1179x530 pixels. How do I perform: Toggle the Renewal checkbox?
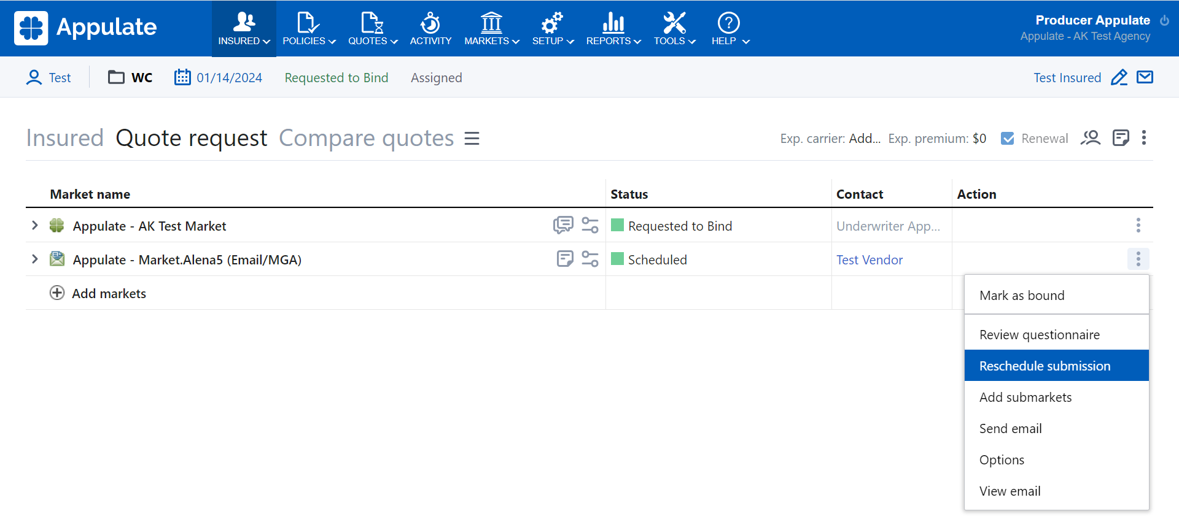(x=1008, y=139)
